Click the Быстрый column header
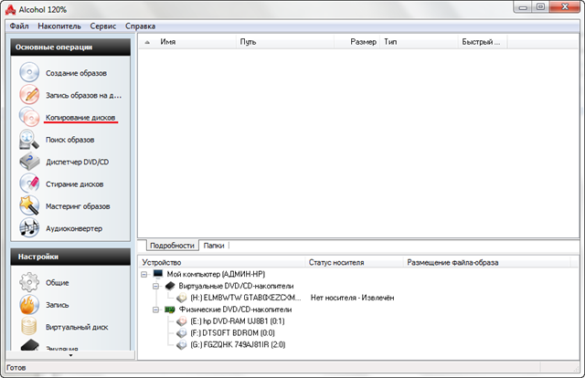The width and height of the screenshot is (585, 378). tap(483, 42)
